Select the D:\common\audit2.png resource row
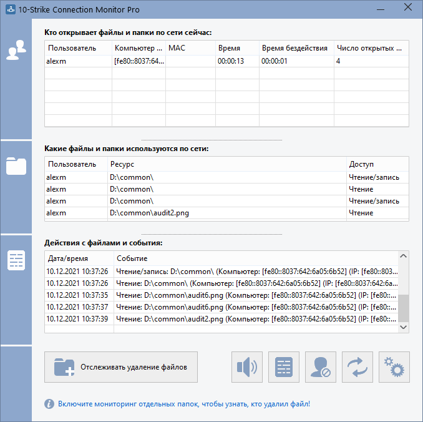This screenshot has height=422, width=423. click(x=226, y=213)
